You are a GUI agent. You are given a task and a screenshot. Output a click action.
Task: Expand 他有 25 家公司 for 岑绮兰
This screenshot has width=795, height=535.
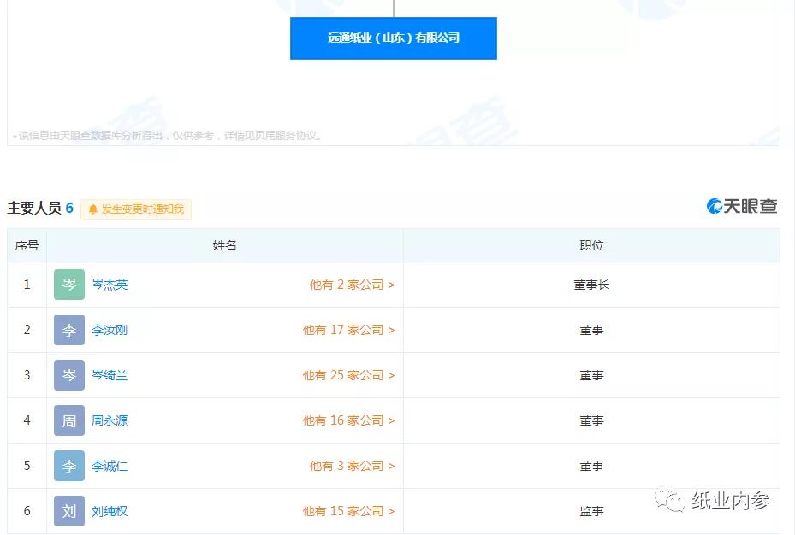click(x=348, y=375)
